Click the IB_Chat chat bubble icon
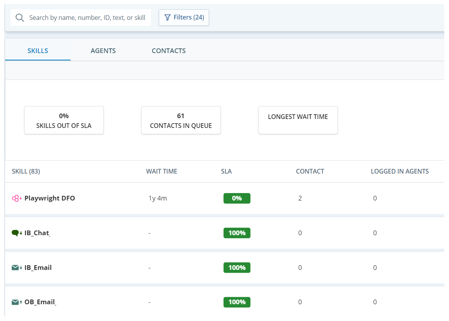 click(x=17, y=233)
